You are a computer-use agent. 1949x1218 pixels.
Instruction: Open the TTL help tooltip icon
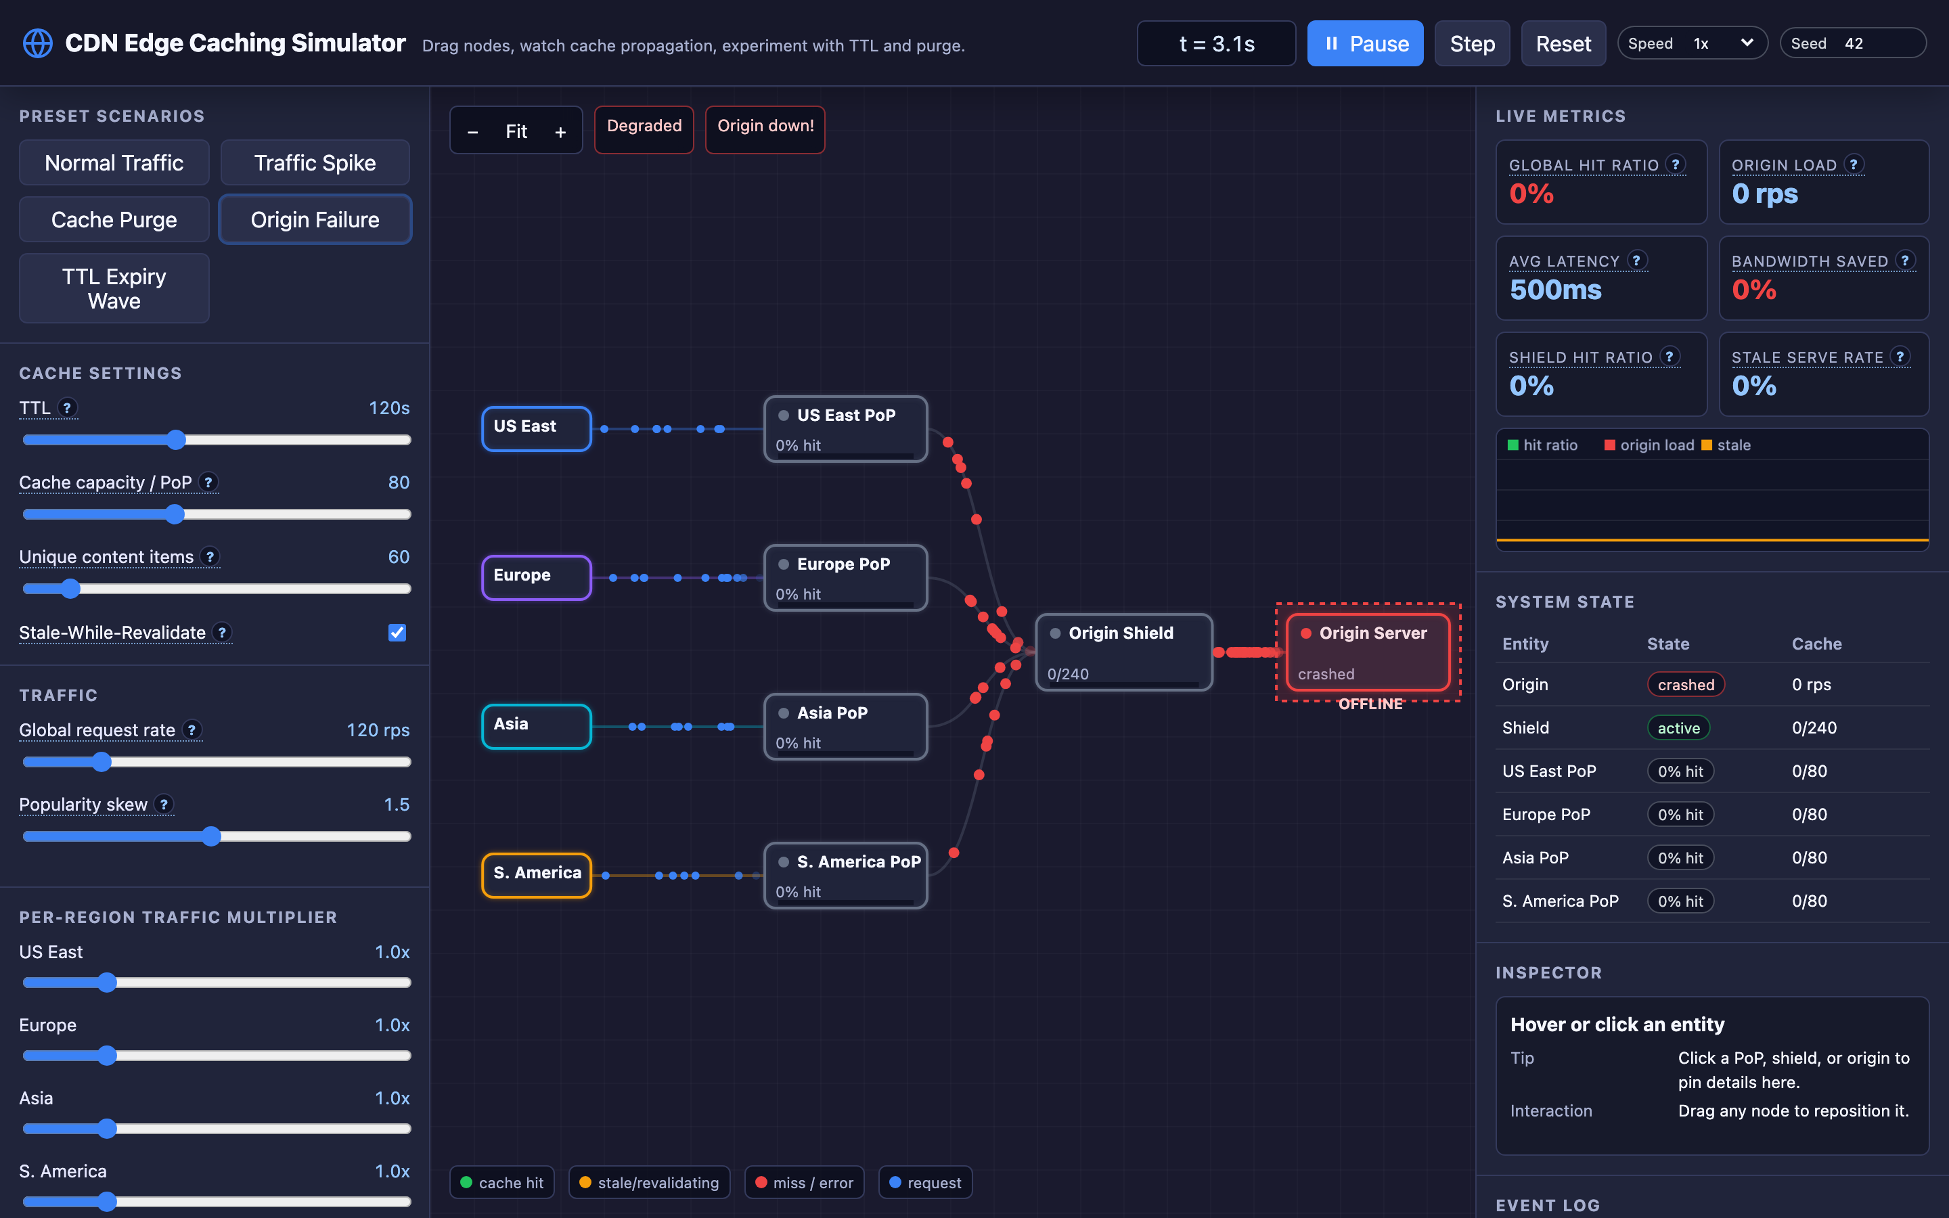click(68, 407)
